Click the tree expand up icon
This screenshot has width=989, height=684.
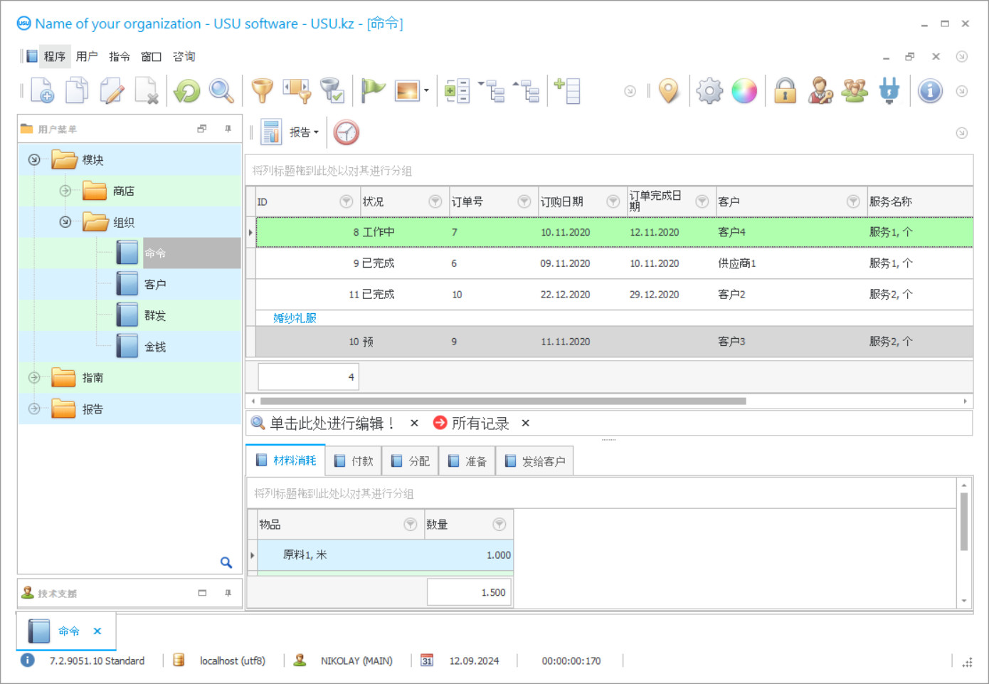(527, 91)
